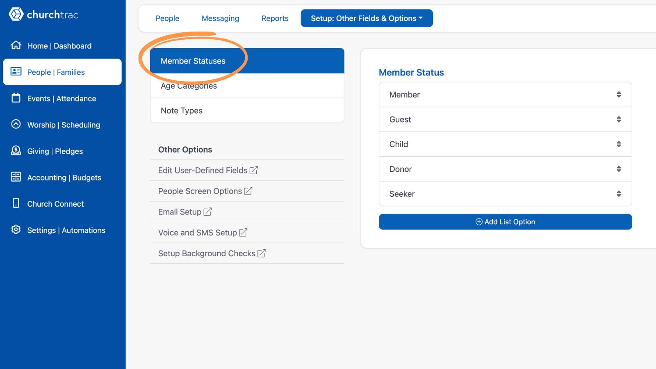The image size is (656, 369).
Task: Select Note Types in the list
Action: click(x=247, y=111)
